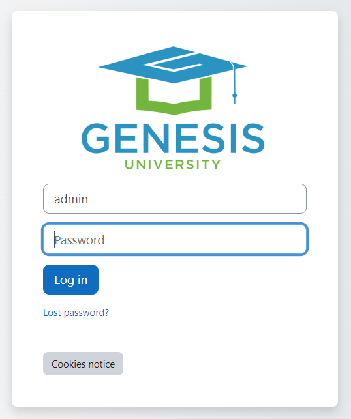Click the text cursor in Password field

click(x=54, y=239)
